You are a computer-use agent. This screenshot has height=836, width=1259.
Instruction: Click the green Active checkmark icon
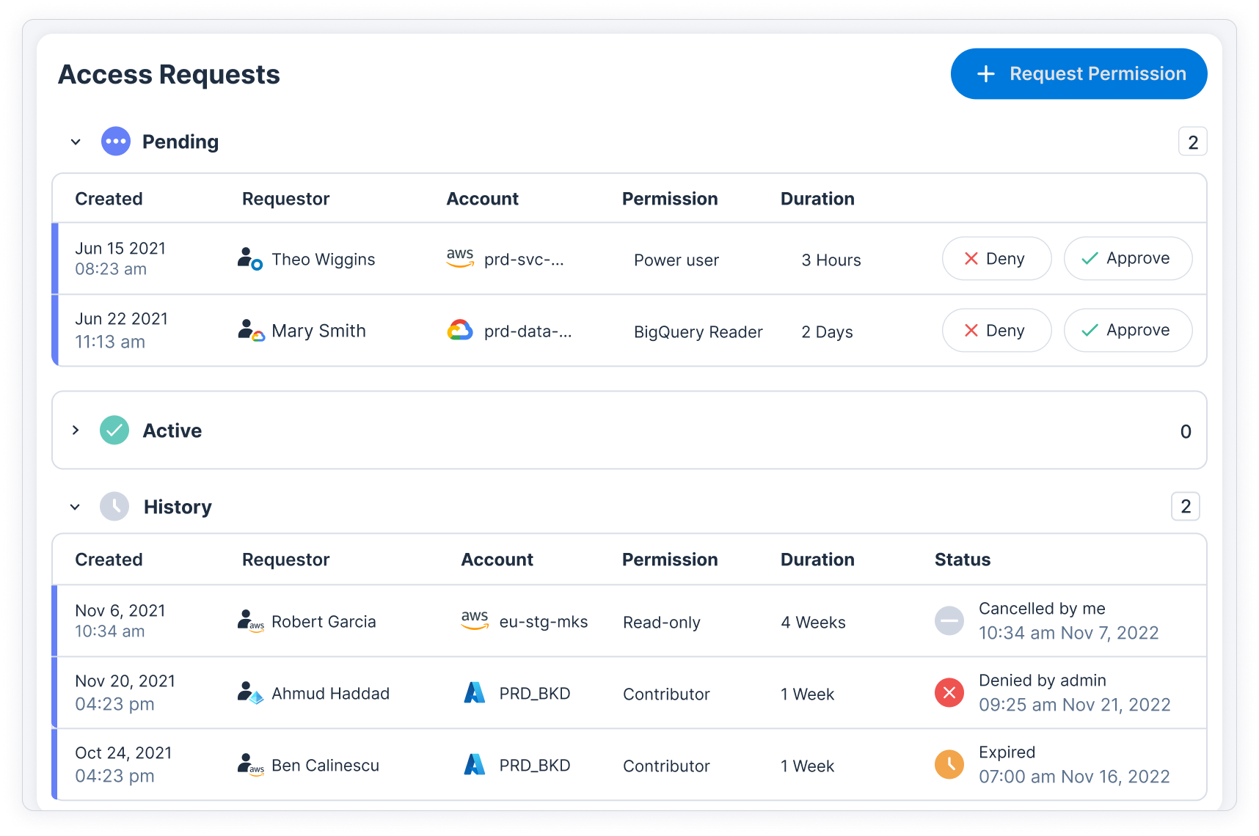click(x=114, y=430)
